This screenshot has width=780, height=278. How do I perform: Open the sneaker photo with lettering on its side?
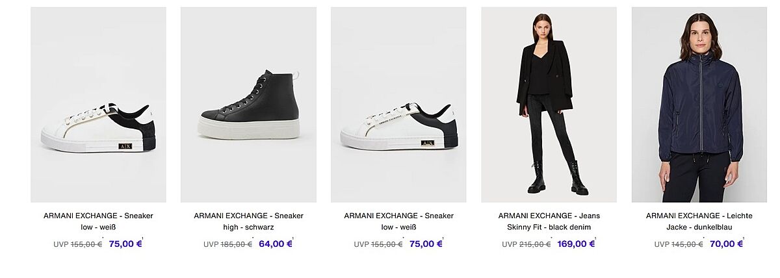[x=398, y=105]
